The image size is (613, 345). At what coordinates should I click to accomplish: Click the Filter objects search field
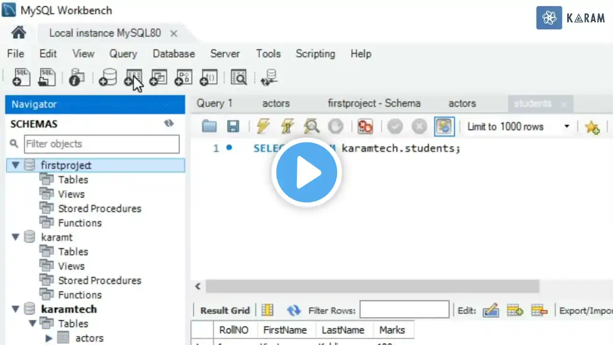102,144
